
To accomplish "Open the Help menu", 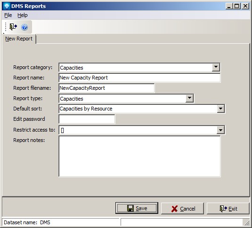I will 23,15.
